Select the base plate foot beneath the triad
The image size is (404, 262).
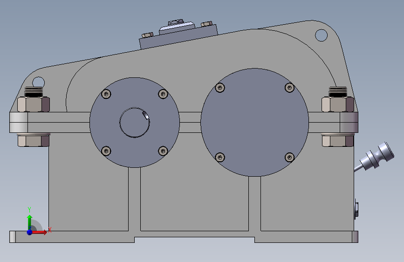coord(72,237)
